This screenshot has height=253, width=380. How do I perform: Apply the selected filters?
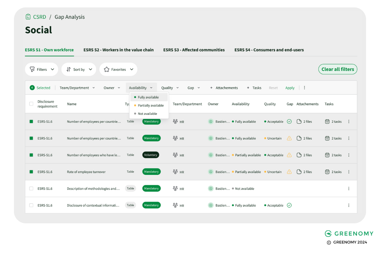click(290, 88)
